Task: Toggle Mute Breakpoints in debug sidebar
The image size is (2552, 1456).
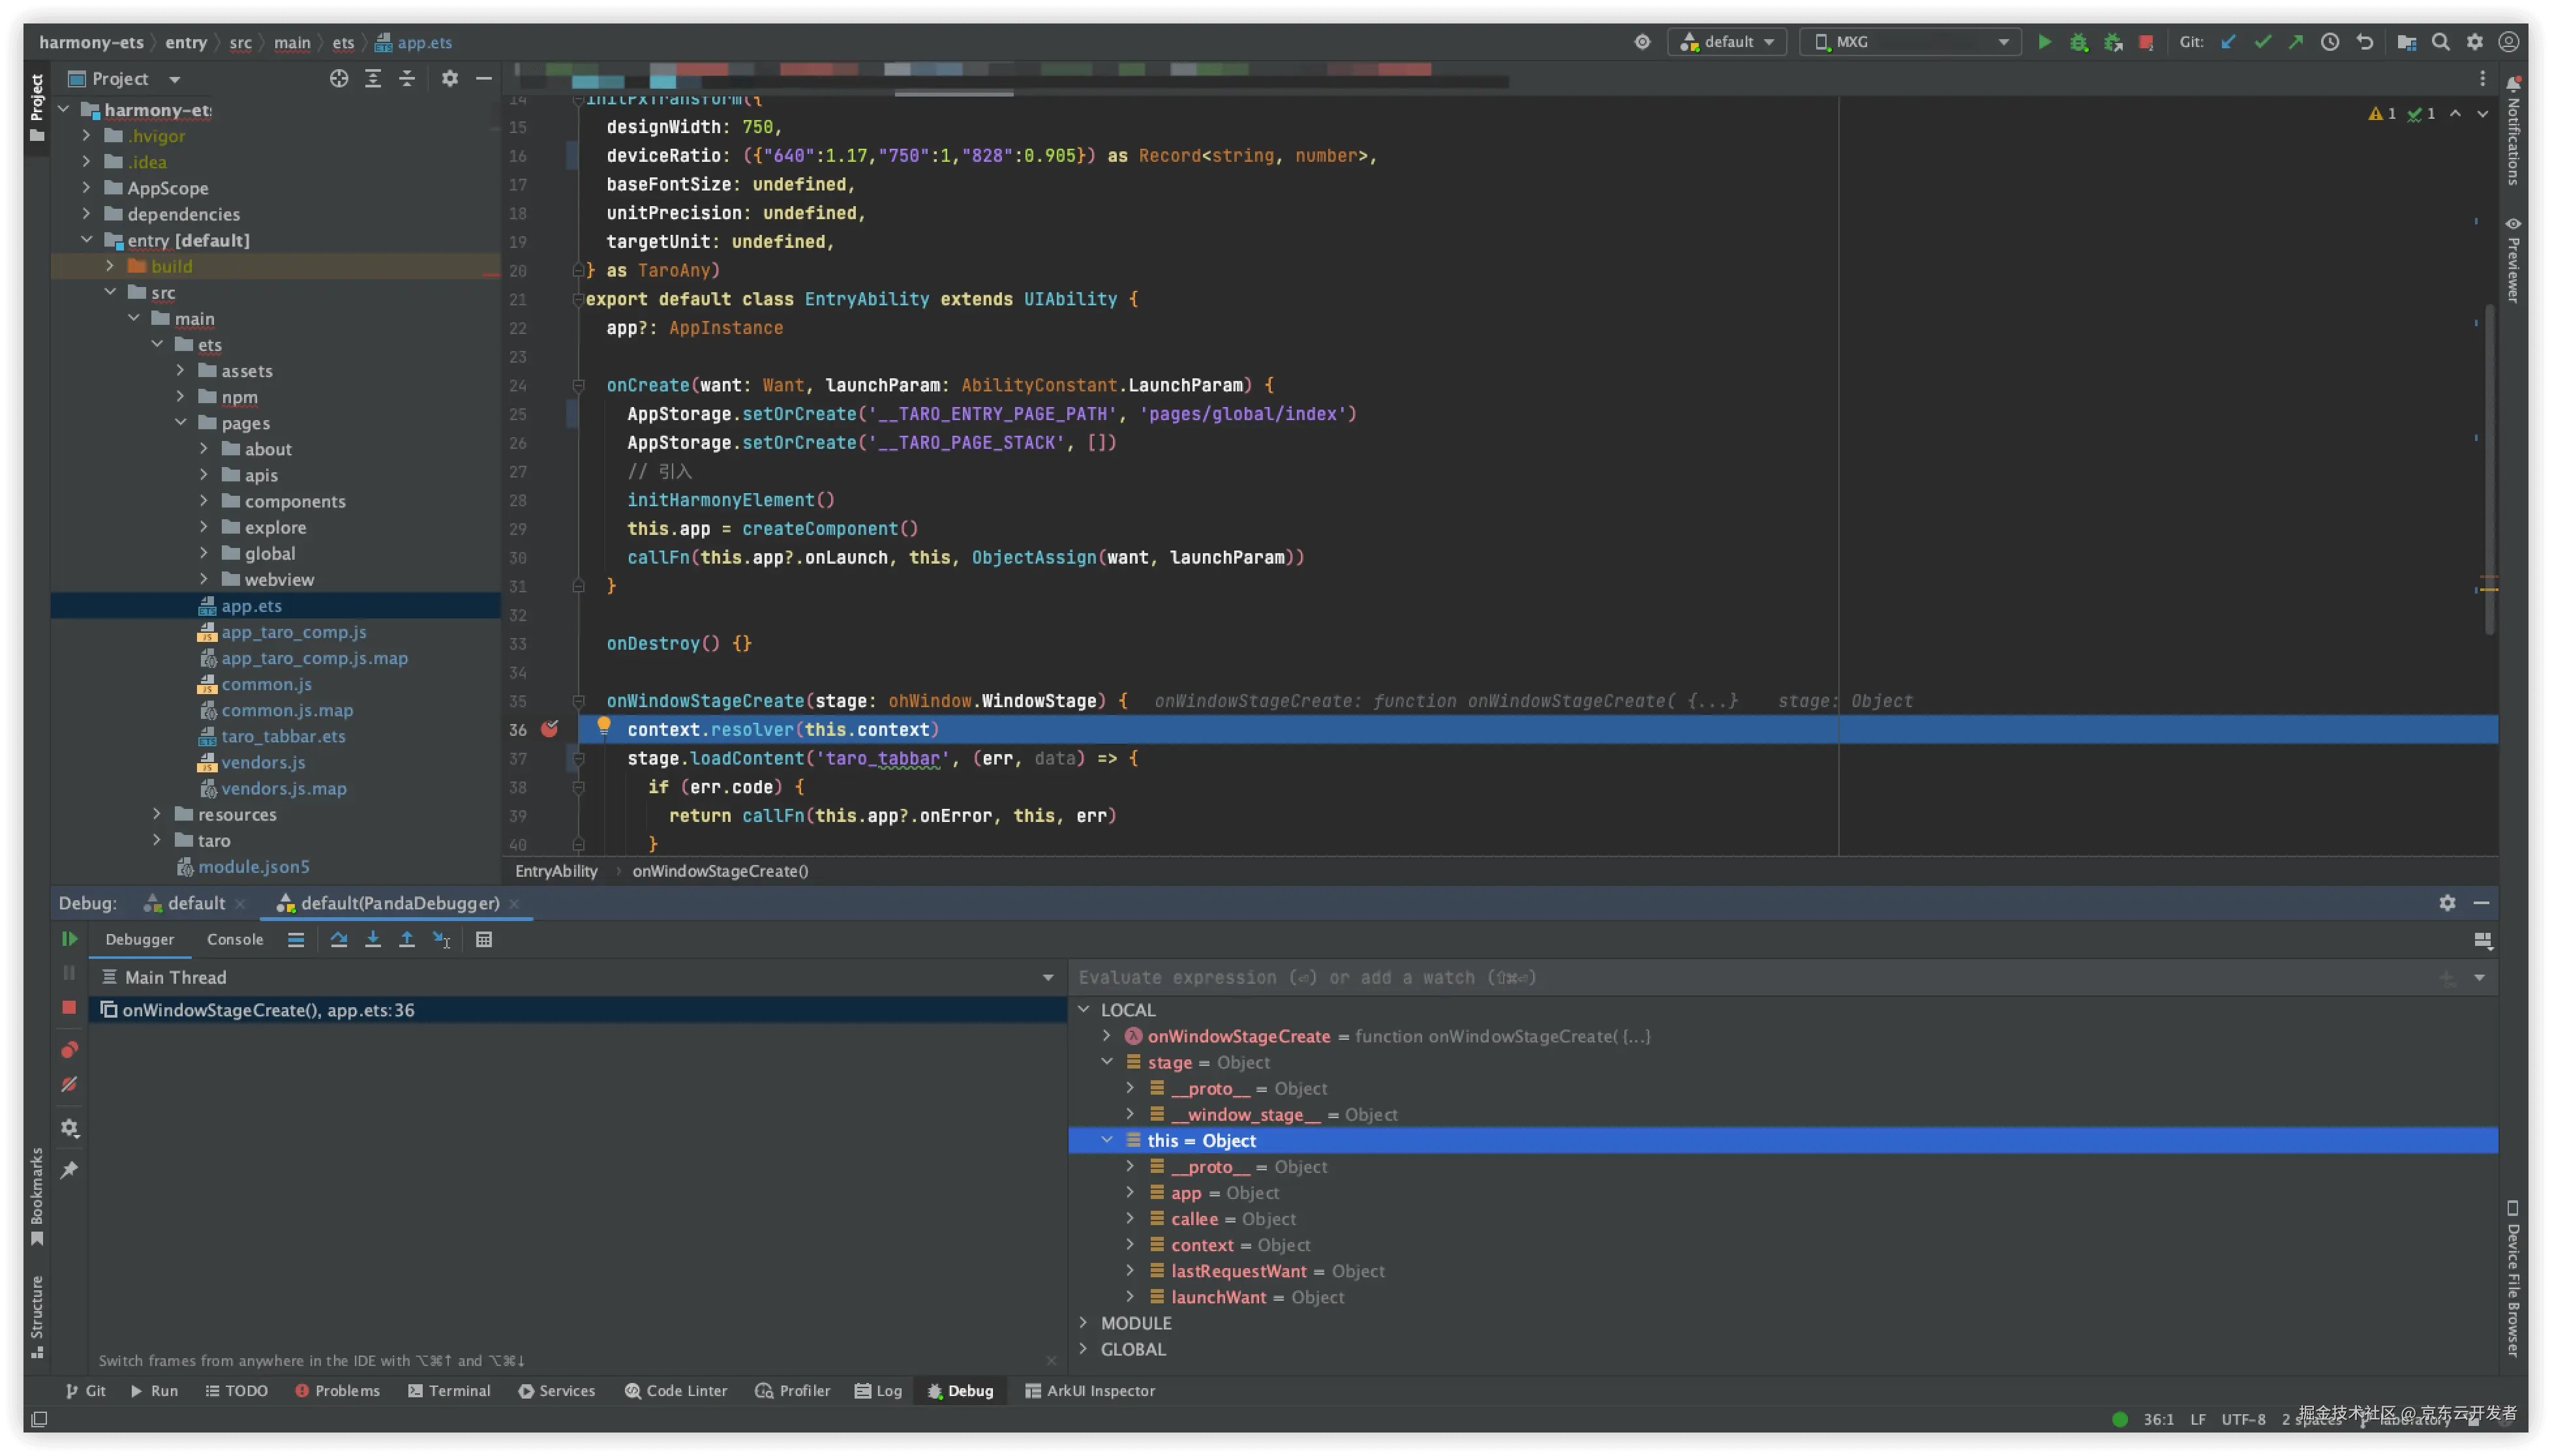Action: pos(69,1084)
